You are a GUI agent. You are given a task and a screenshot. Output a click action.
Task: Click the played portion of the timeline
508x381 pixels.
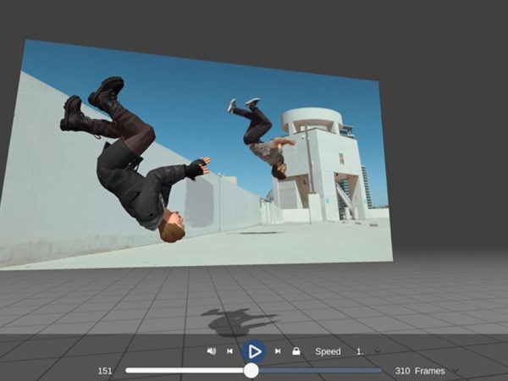[185, 370]
